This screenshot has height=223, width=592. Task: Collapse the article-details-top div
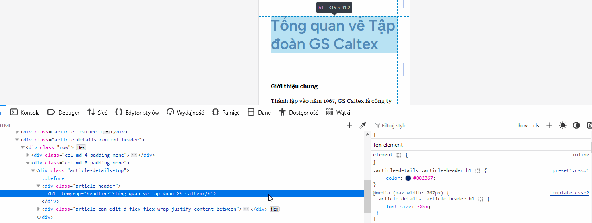(x=33, y=170)
